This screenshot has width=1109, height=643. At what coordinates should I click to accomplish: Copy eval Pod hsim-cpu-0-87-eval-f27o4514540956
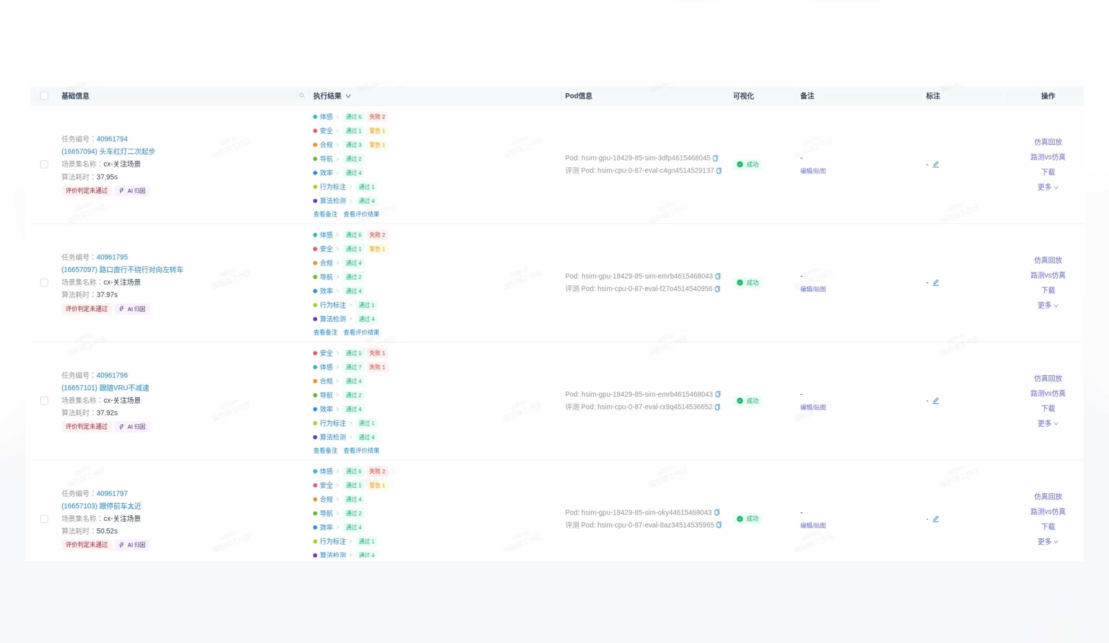point(717,289)
